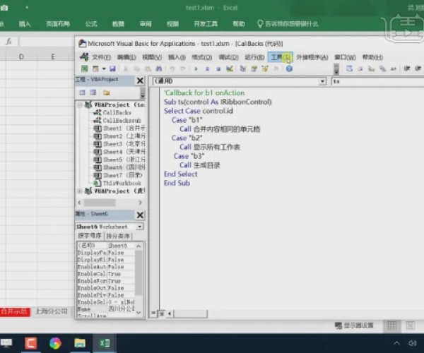Click the Name property value 四川分公司
Image resolution: width=424 pixels, height=353 pixels.
pyautogui.click(x=121, y=309)
